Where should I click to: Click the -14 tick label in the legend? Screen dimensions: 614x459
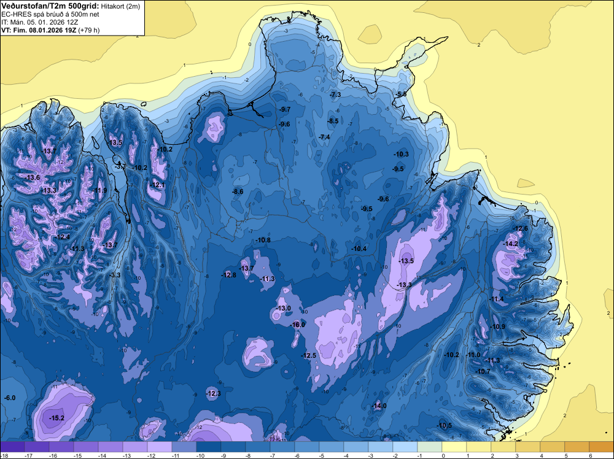(101, 455)
